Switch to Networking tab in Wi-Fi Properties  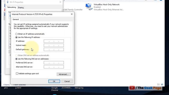pos(12,7)
